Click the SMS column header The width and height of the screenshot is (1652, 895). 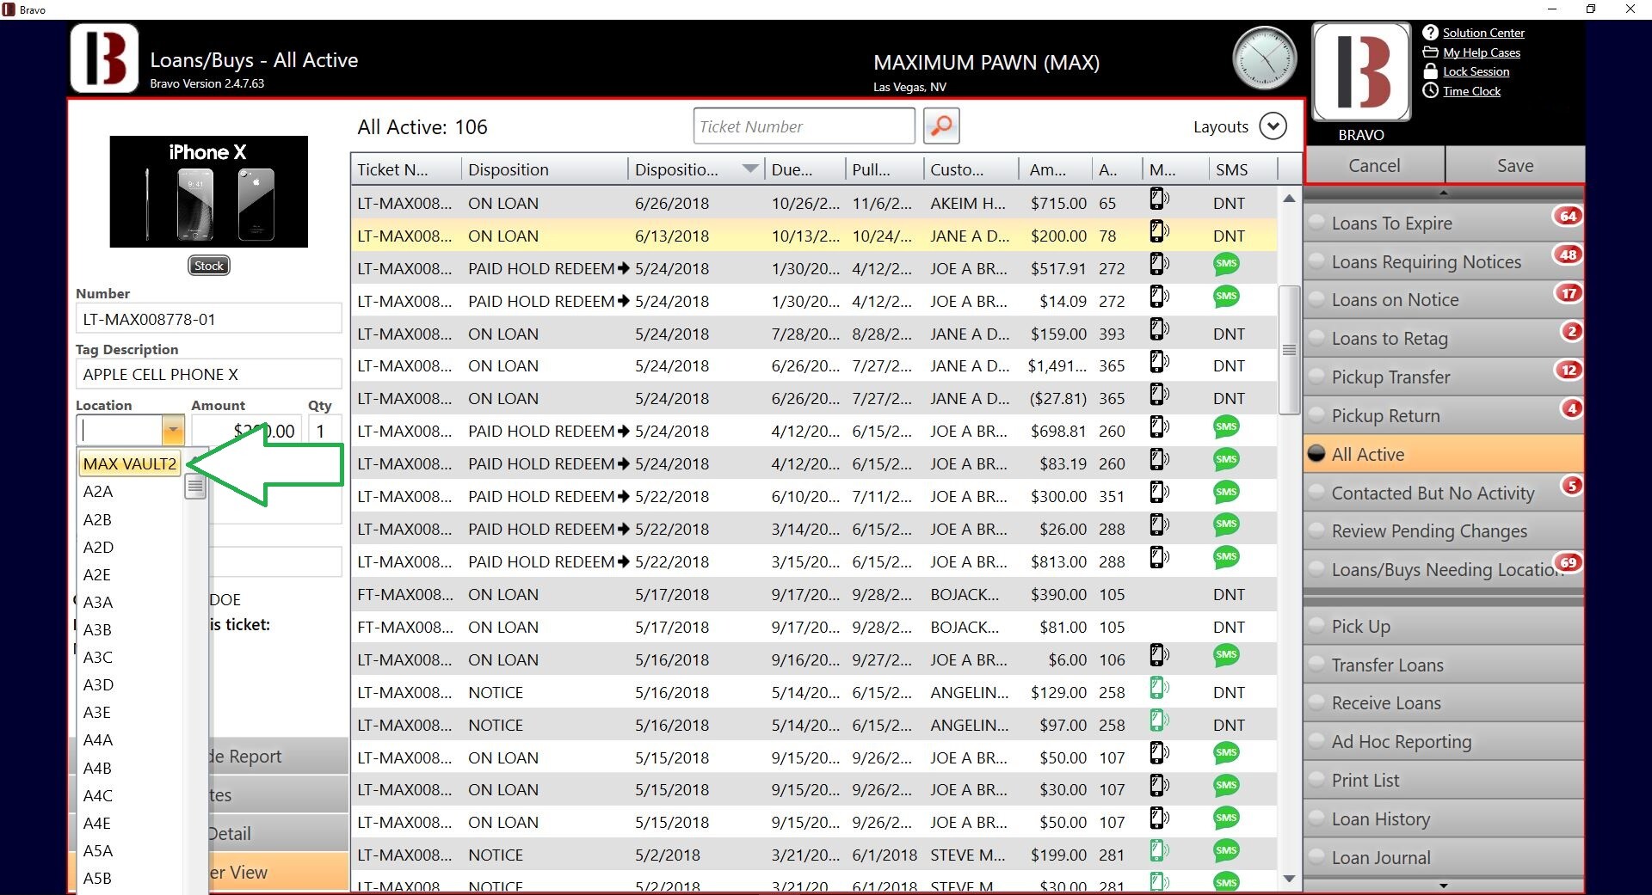pos(1242,169)
